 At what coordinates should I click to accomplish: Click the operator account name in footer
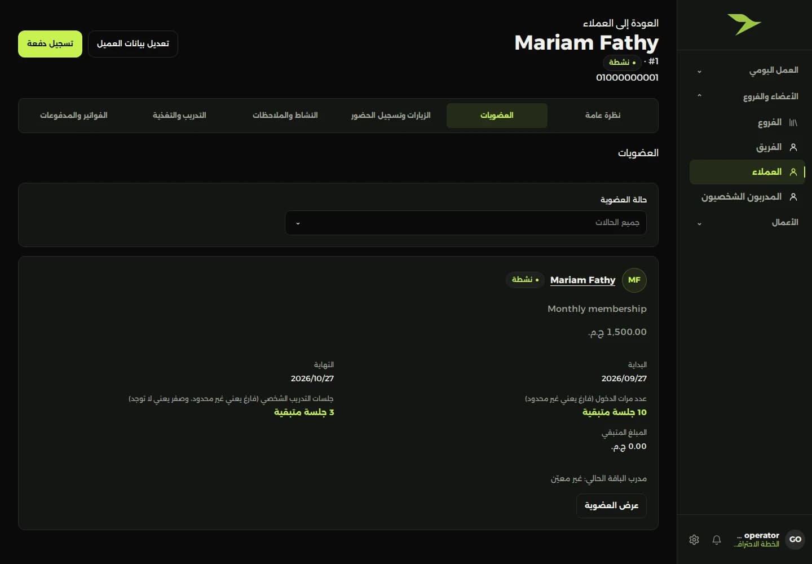[758, 535]
